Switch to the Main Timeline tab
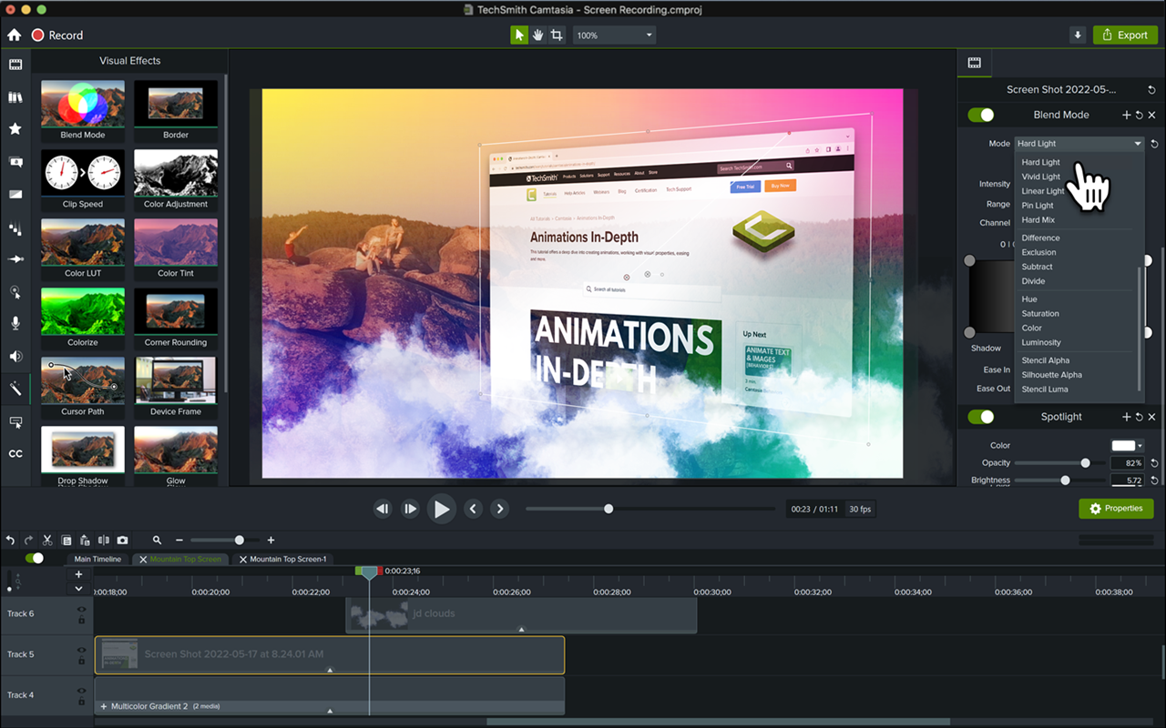1166x728 pixels. (x=97, y=559)
